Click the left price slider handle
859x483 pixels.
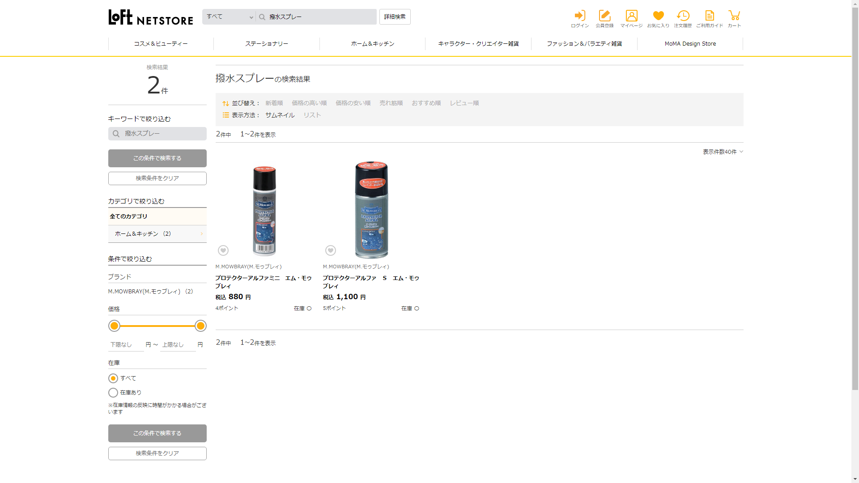(x=115, y=326)
